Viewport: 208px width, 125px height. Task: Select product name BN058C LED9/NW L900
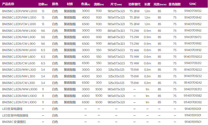(19, 37)
